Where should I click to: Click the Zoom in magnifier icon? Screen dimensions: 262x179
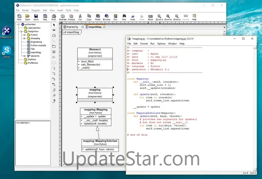[x=168, y=17]
